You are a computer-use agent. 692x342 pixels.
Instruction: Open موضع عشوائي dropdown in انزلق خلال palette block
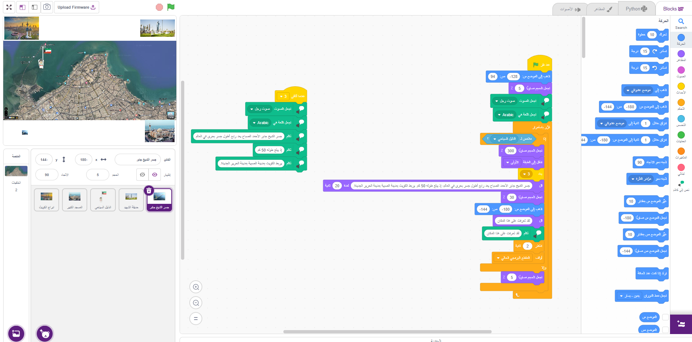(612, 123)
